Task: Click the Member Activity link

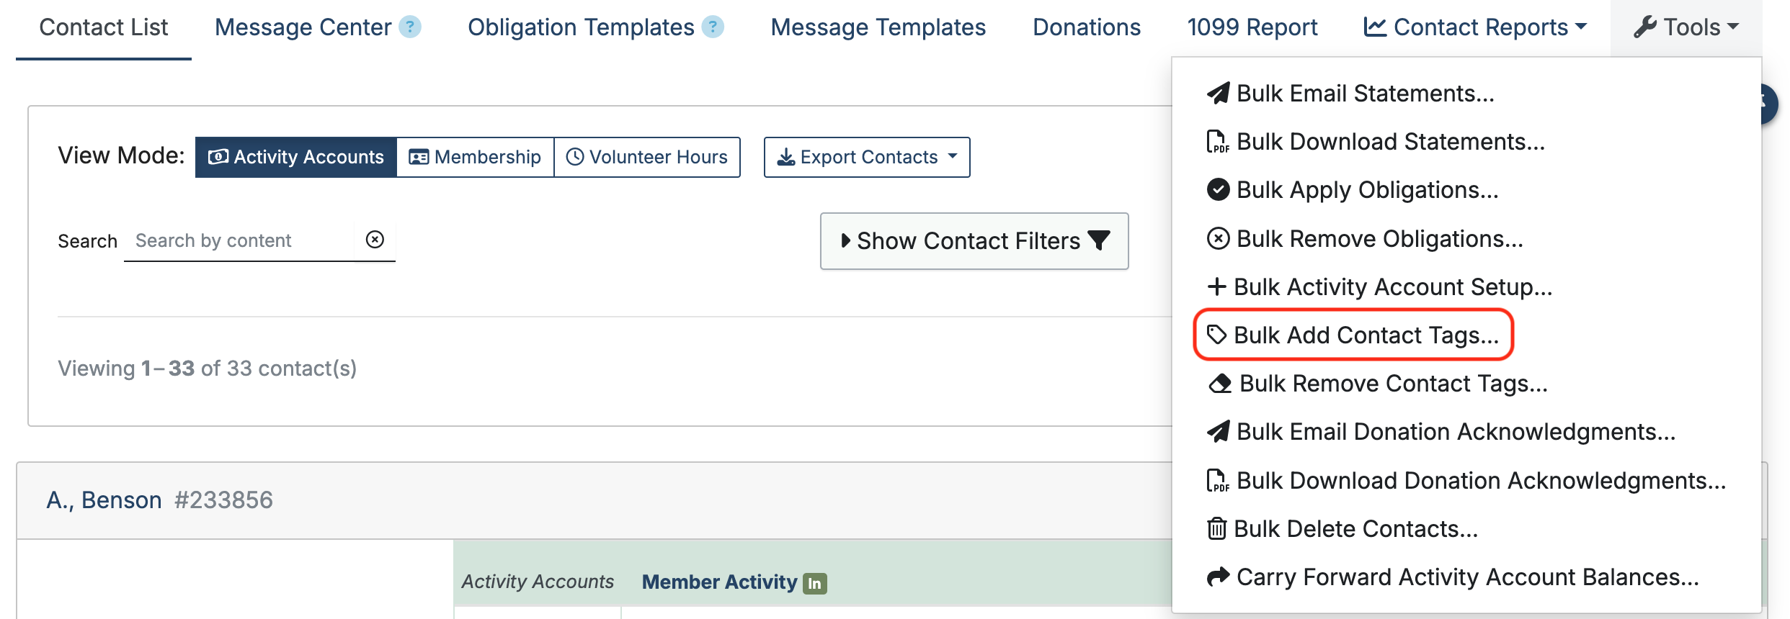Action: pos(719,582)
